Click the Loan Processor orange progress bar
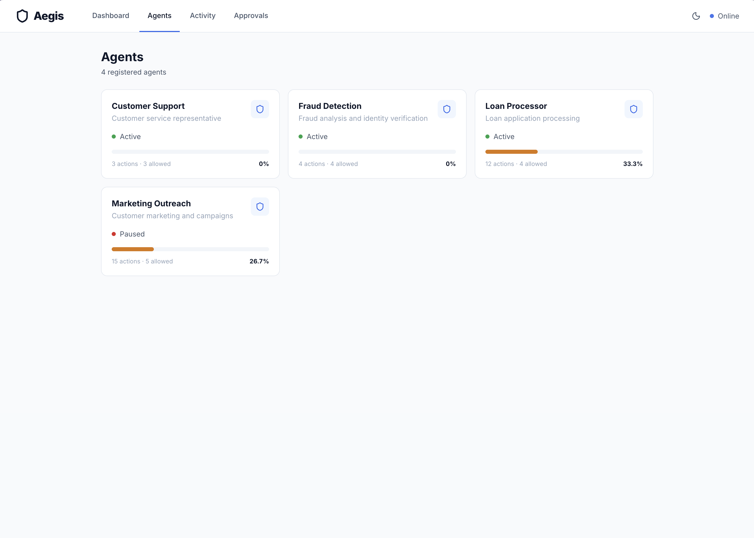This screenshot has width=754, height=538. point(511,152)
